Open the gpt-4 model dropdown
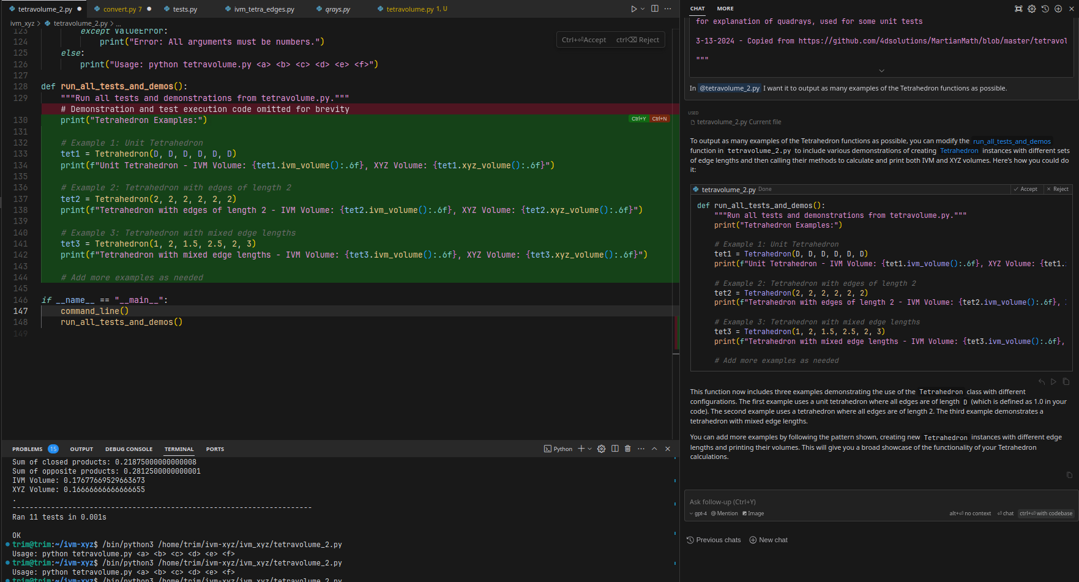1079x582 pixels. (x=698, y=513)
